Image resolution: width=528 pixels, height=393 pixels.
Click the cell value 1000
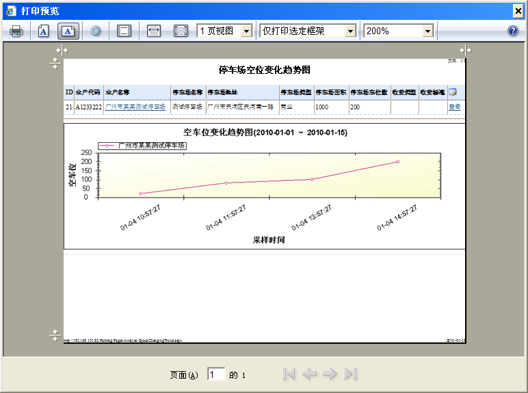click(x=321, y=107)
